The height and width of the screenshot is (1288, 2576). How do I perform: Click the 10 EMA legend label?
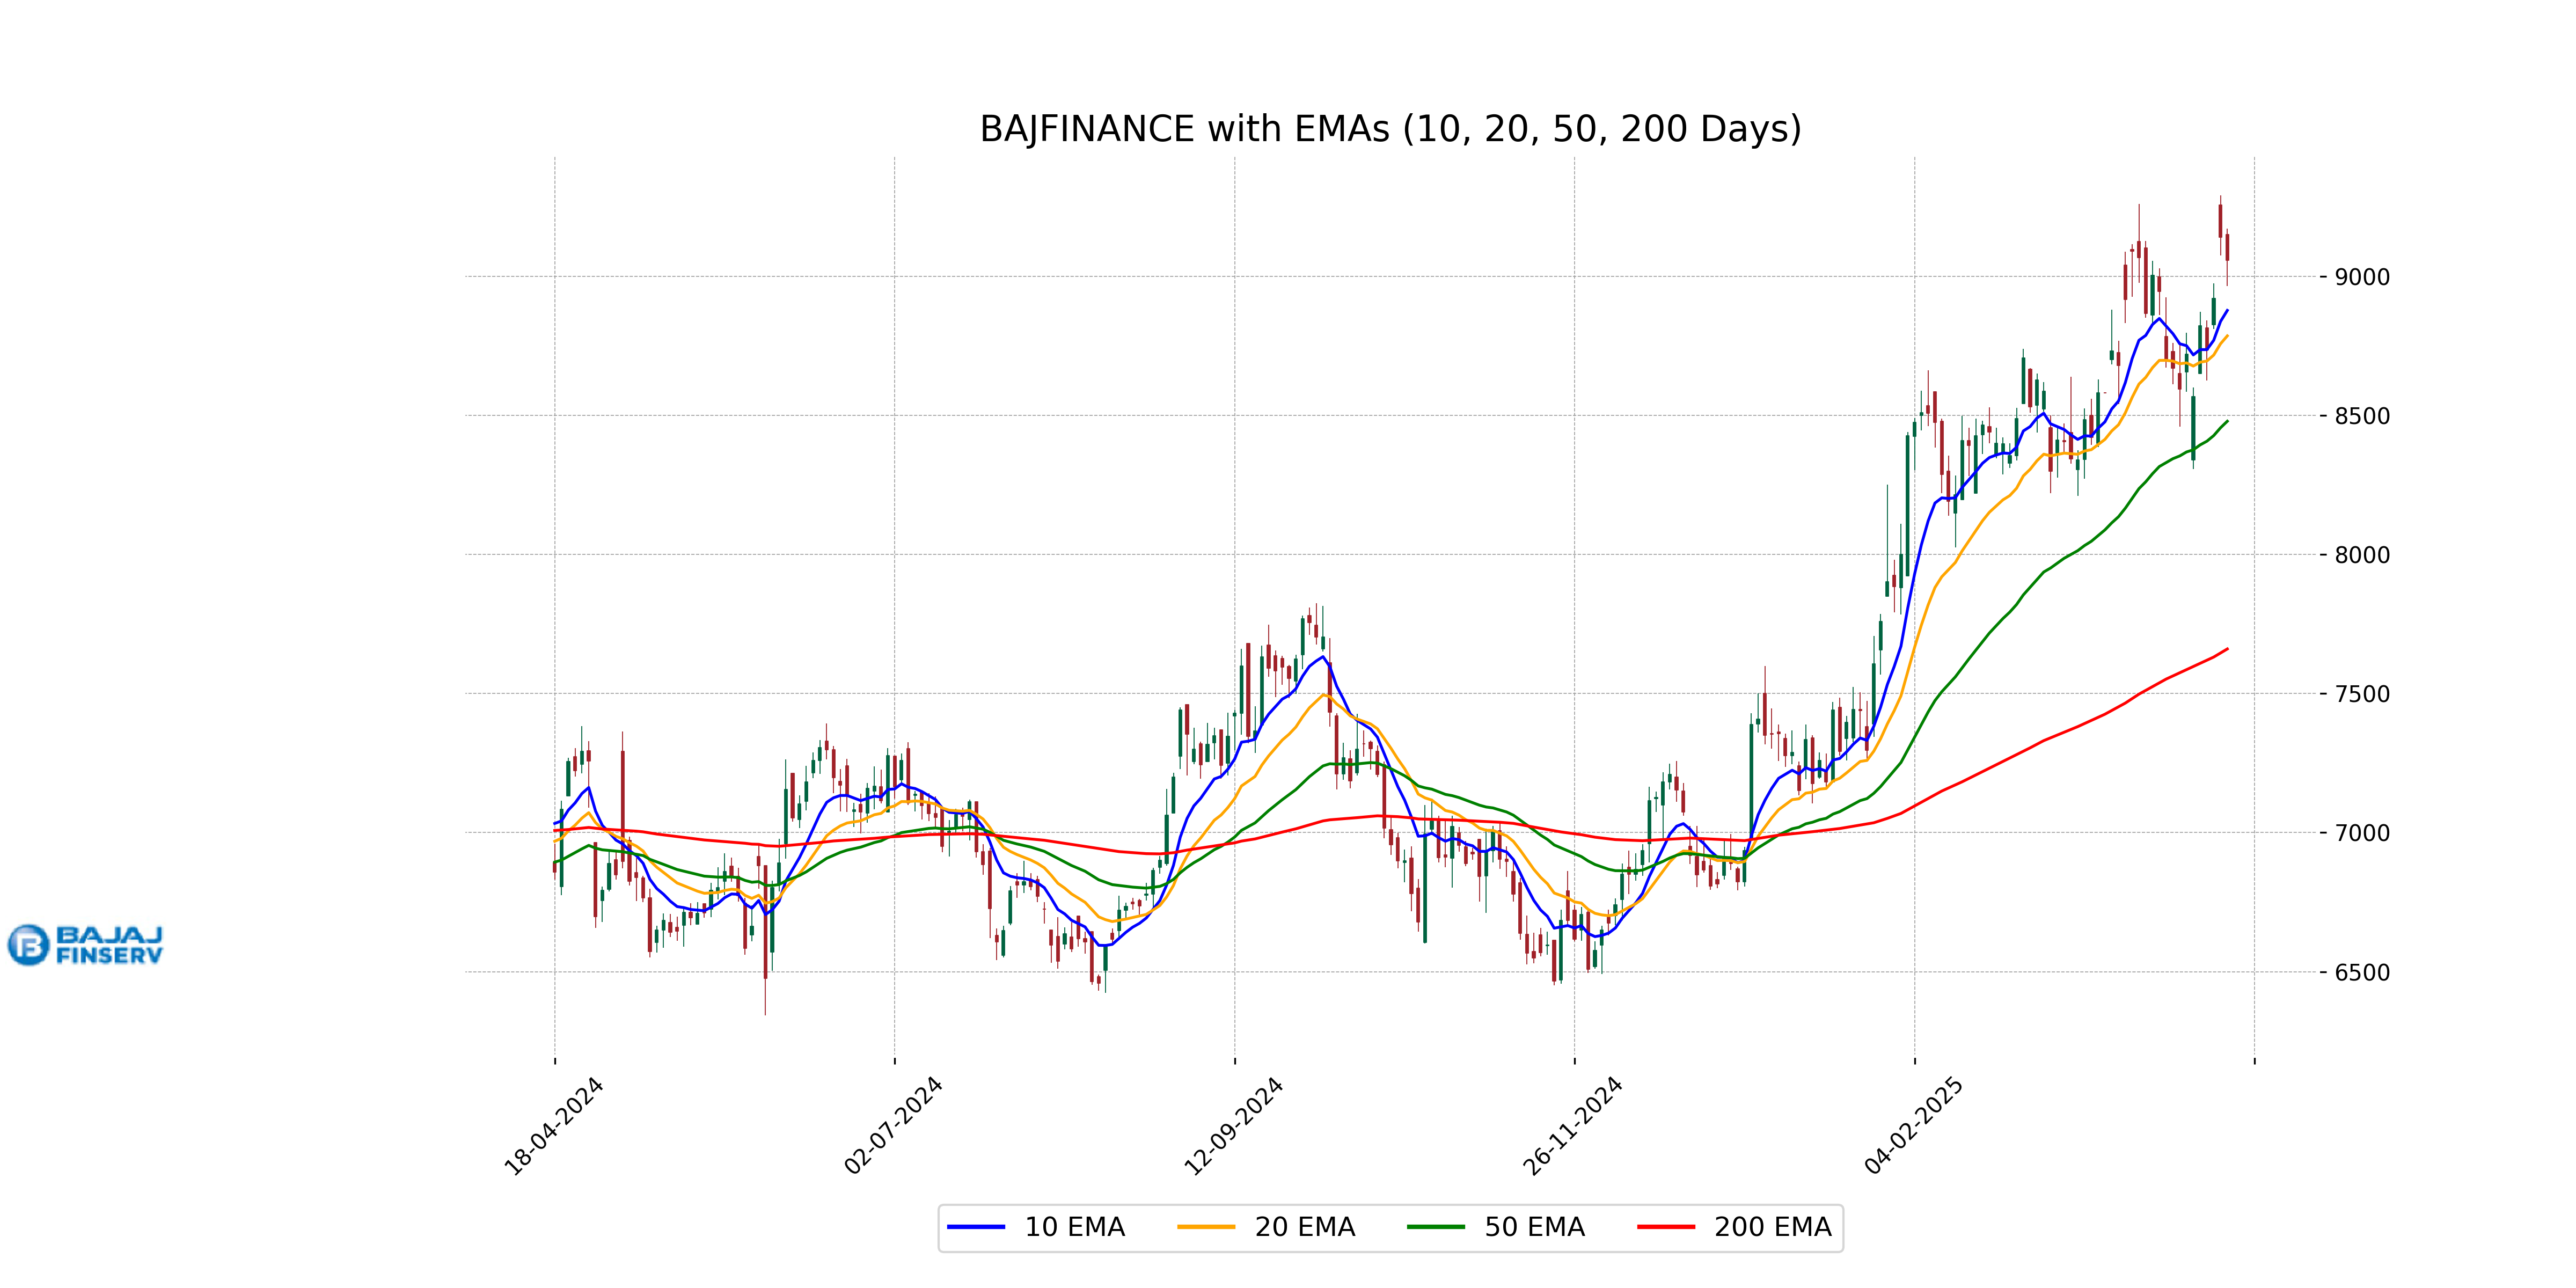pos(1074,1227)
